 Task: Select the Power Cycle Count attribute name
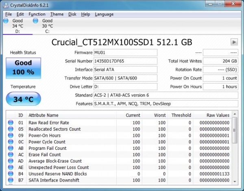click(x=47, y=142)
